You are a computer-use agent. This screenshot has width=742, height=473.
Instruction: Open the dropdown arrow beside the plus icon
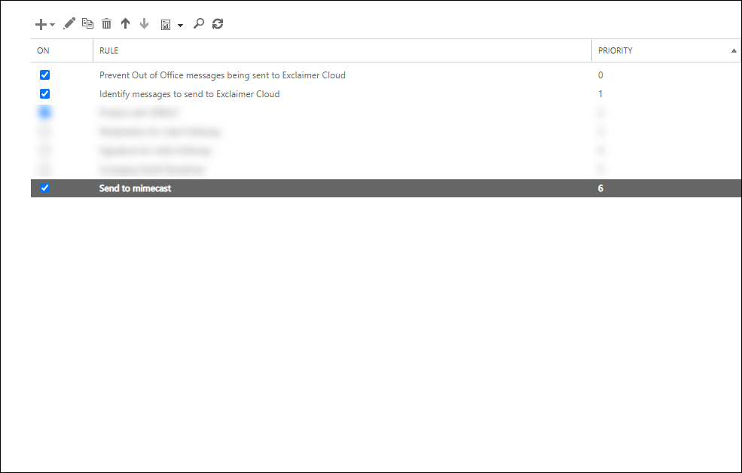click(53, 25)
